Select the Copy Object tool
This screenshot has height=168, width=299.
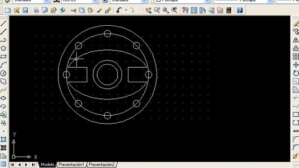296,32
